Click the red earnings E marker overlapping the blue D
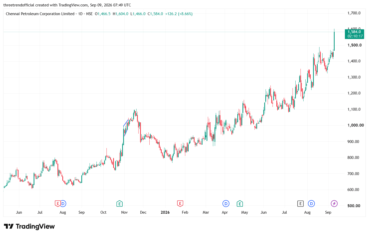Viewport: 369px width, 236px height. click(x=58, y=204)
